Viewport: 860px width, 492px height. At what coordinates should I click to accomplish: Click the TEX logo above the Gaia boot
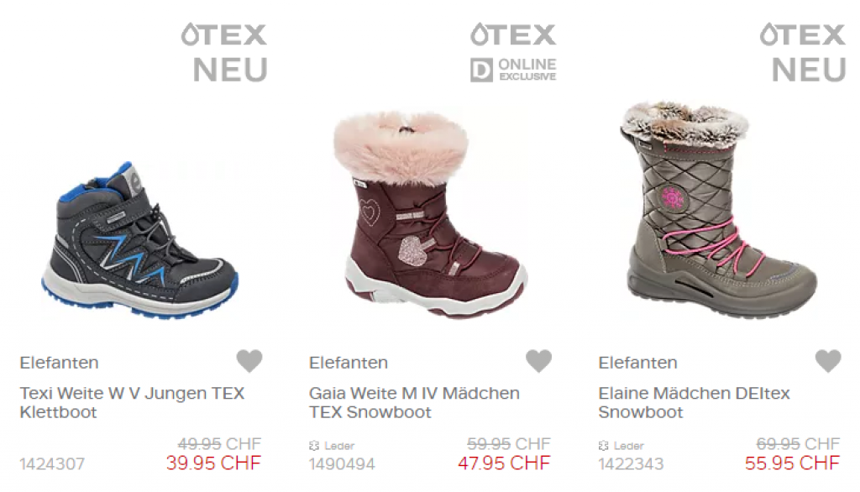(513, 34)
